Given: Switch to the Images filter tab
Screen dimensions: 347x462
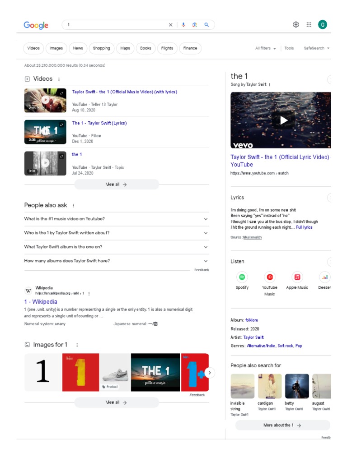Looking at the screenshot, I should 56,48.
